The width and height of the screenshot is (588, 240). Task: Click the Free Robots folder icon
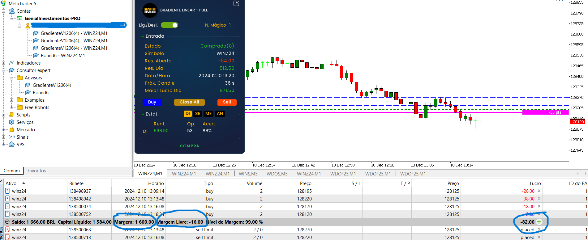(20, 107)
